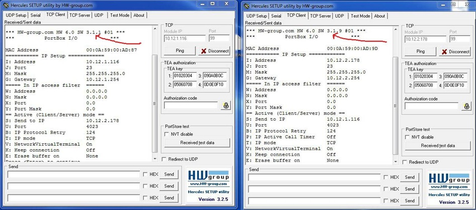The height and width of the screenshot is (210, 476).
Task: Click TEA key 4 field in right window
Action: tap(456, 85)
